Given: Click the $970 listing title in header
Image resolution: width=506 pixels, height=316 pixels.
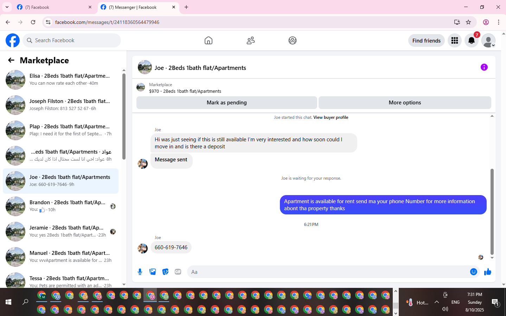Looking at the screenshot, I should 185,91.
